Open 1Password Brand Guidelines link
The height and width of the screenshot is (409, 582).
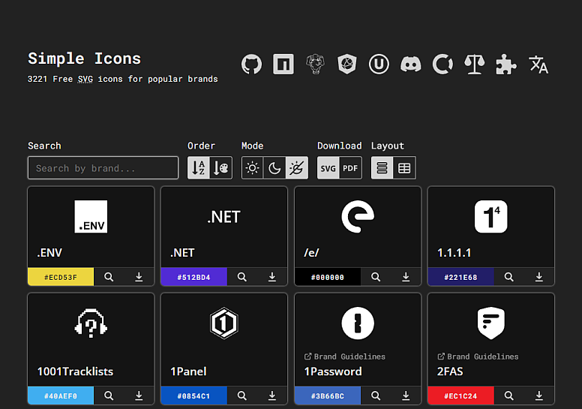pyautogui.click(x=345, y=356)
